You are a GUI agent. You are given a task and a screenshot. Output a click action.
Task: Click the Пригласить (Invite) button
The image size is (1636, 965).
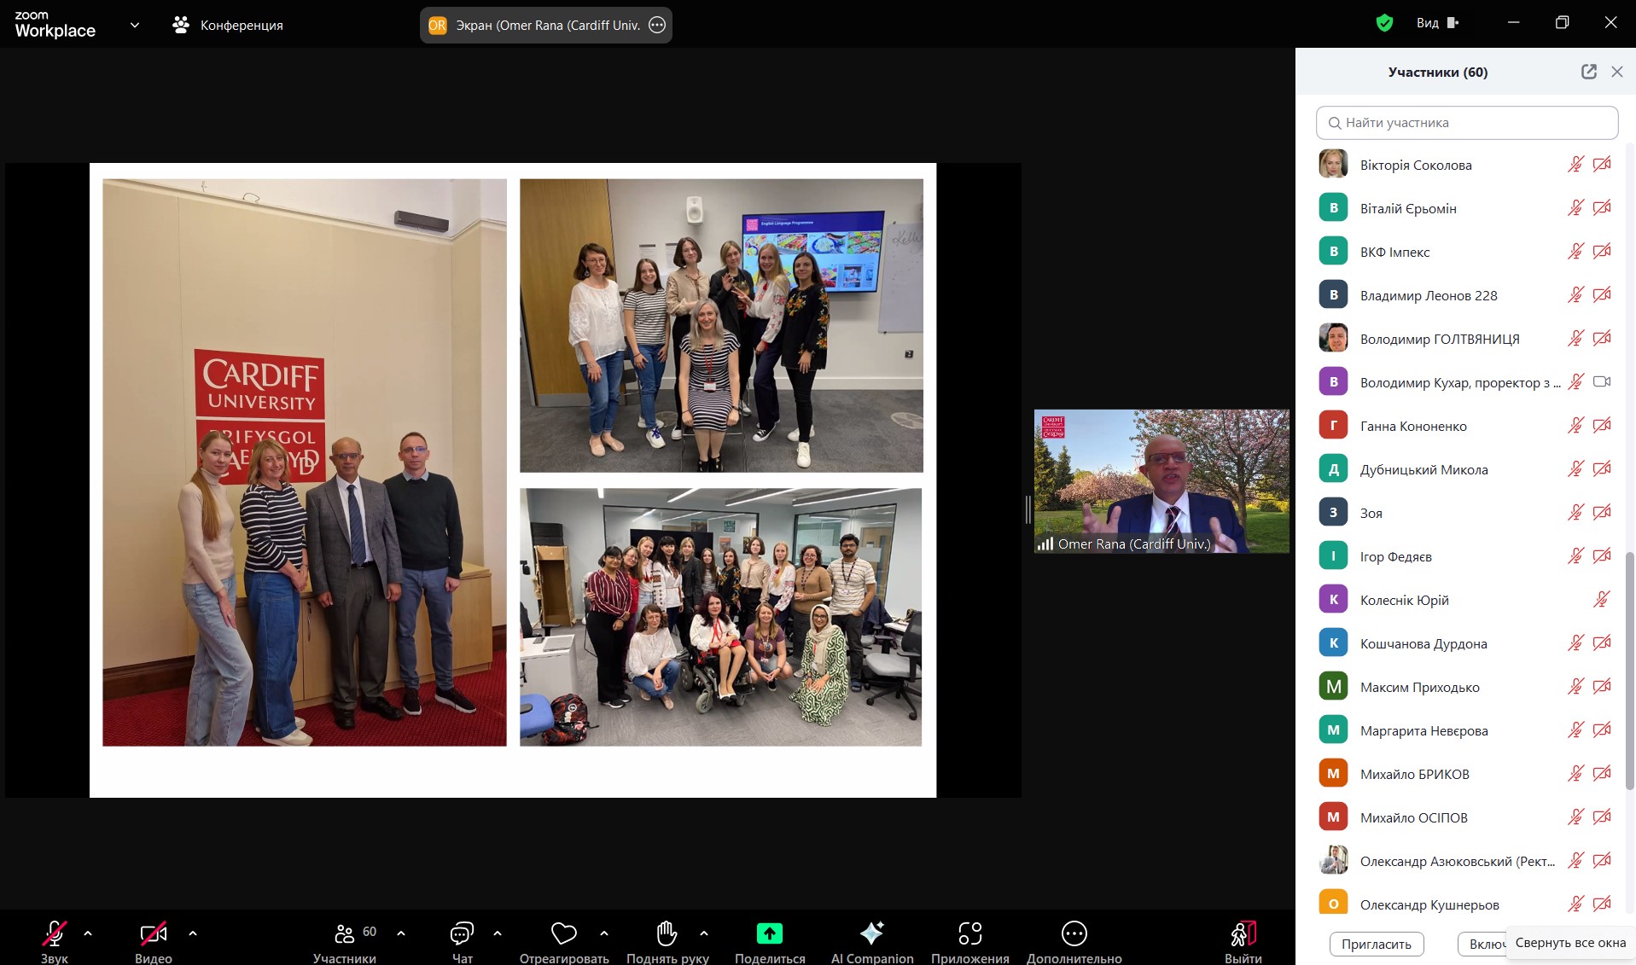(1376, 944)
